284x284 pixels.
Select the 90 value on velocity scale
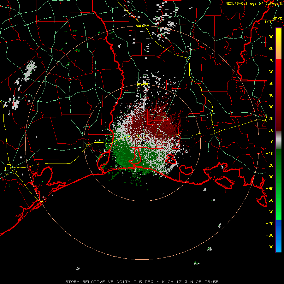tap(271, 37)
